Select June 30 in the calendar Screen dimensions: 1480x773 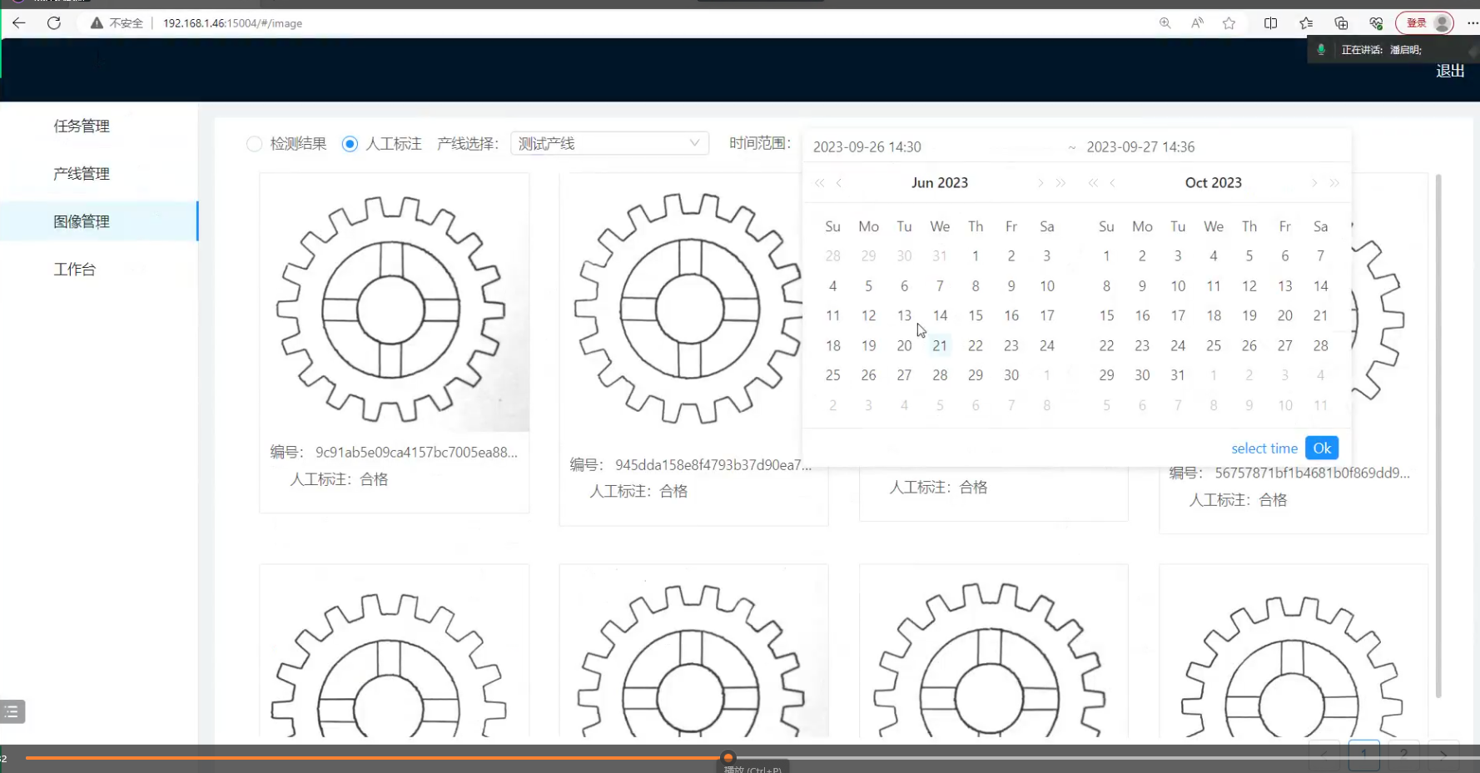[x=1011, y=376]
